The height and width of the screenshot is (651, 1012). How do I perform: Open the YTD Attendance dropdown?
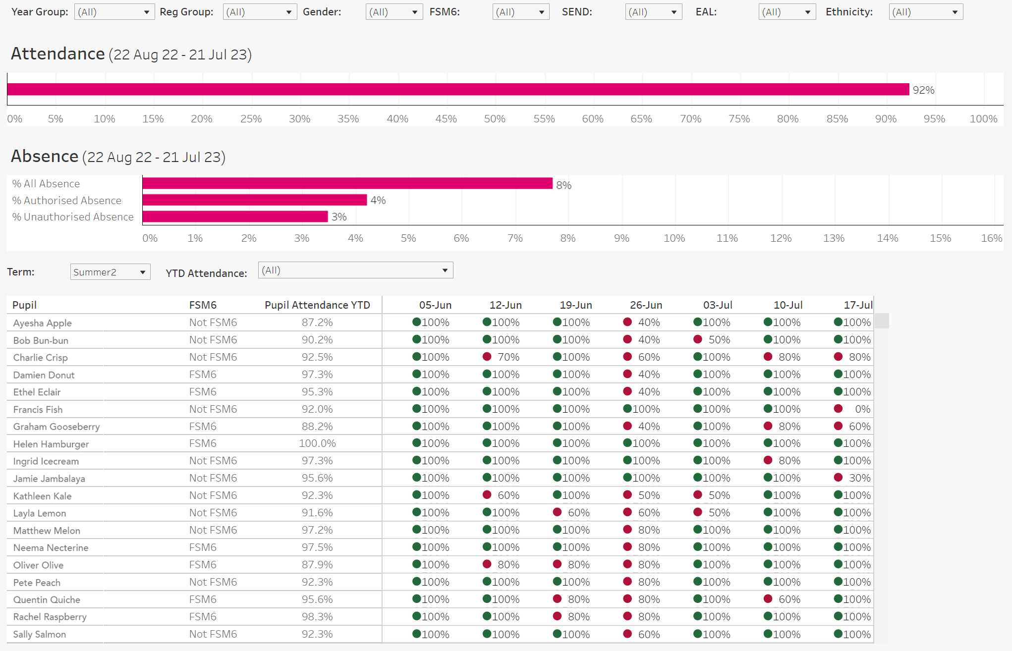[x=355, y=270]
